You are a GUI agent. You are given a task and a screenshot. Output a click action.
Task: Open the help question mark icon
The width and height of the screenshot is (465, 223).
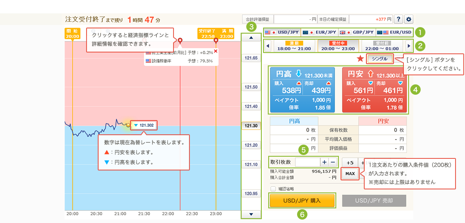pos(399,19)
